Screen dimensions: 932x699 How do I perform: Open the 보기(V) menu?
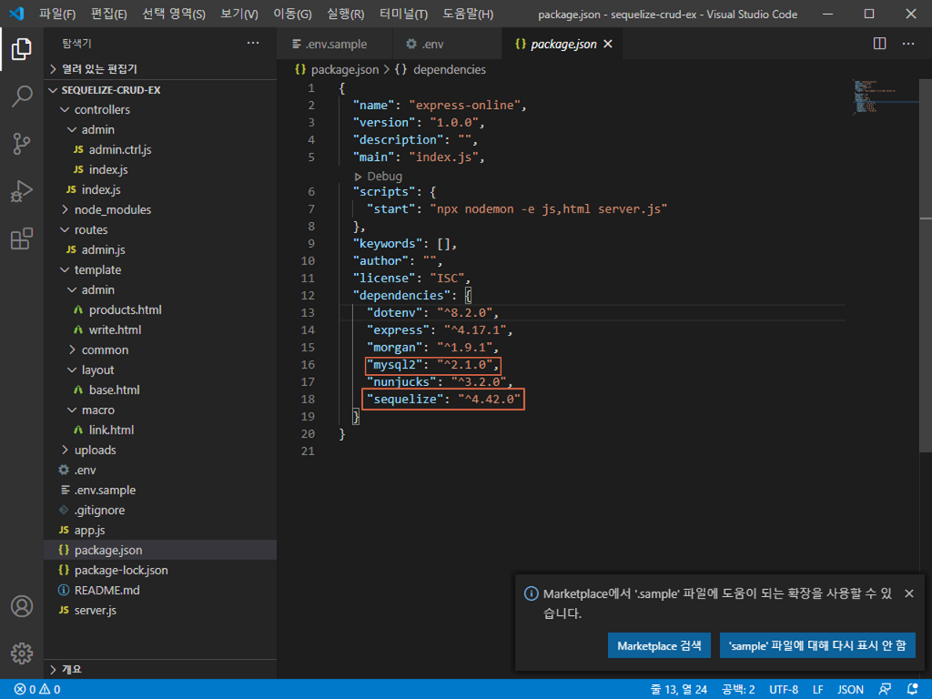click(x=239, y=14)
